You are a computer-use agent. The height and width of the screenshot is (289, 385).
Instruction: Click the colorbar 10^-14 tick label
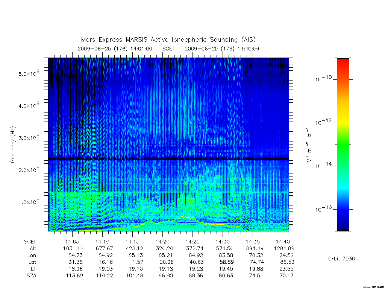pos(323,166)
